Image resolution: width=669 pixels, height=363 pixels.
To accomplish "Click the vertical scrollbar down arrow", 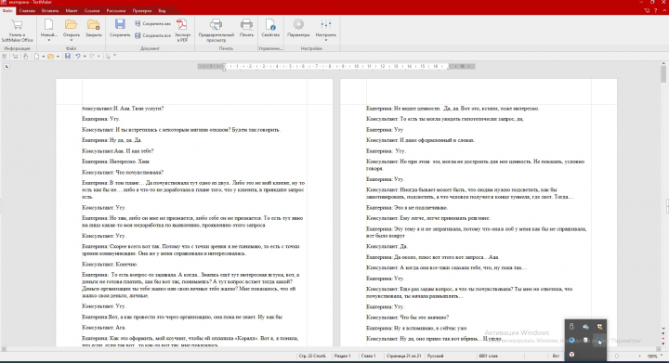I will coord(663,329).
